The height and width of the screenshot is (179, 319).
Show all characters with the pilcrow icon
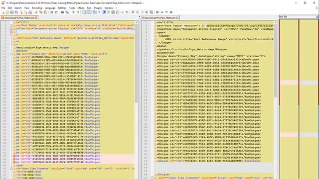pyautogui.click(x=99, y=12)
